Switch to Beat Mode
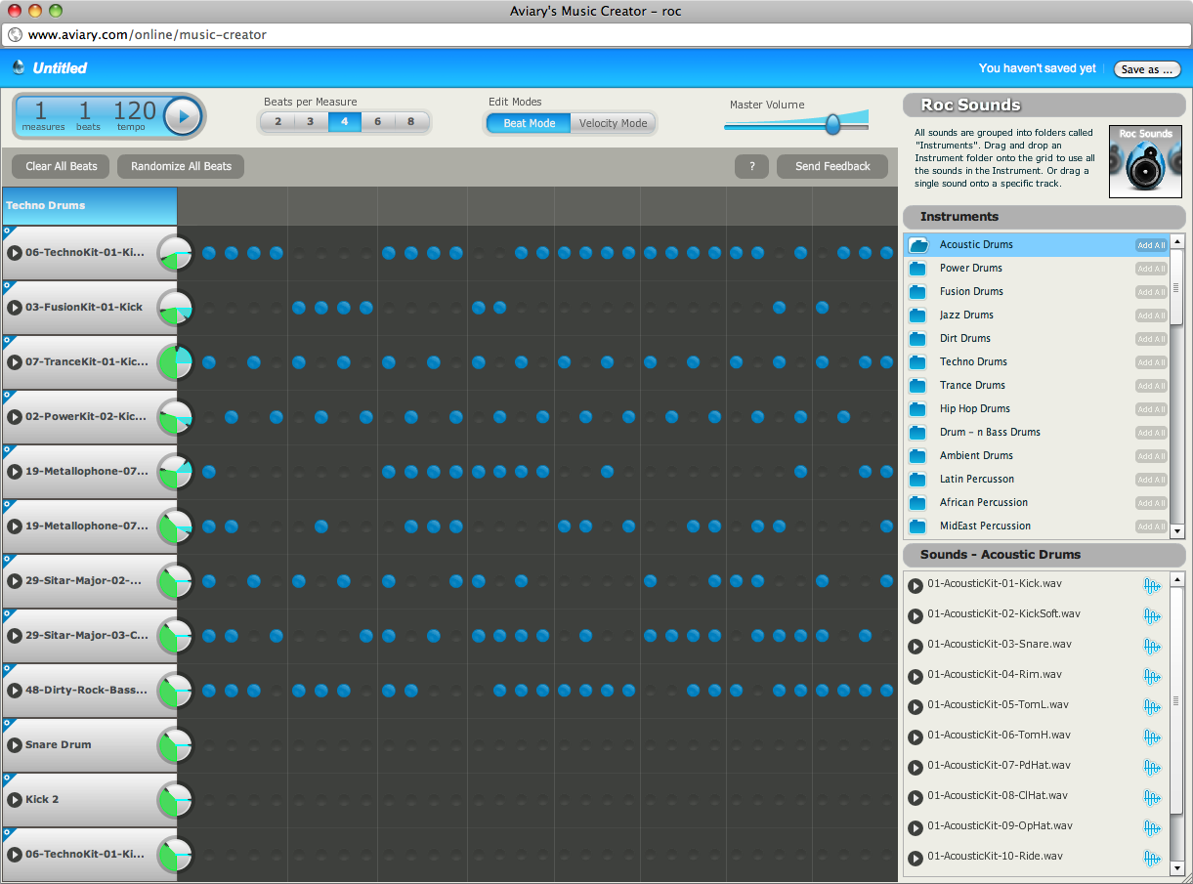Screen dimensions: 1193x884 [x=529, y=123]
